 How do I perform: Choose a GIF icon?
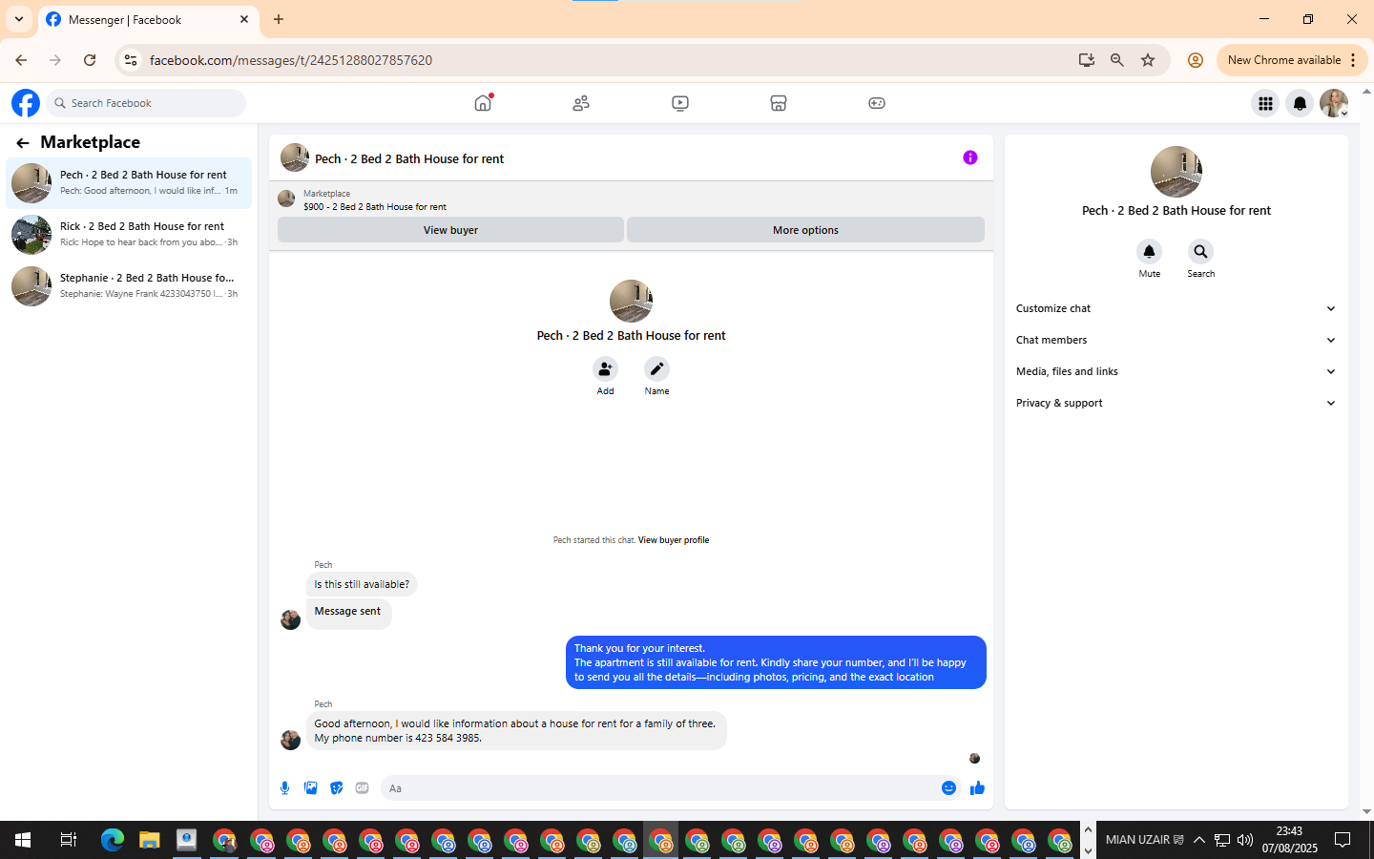362,788
